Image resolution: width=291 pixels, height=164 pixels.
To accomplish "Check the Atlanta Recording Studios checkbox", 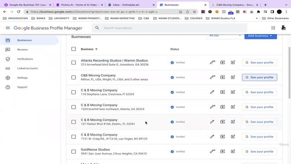I will pos(74,62).
